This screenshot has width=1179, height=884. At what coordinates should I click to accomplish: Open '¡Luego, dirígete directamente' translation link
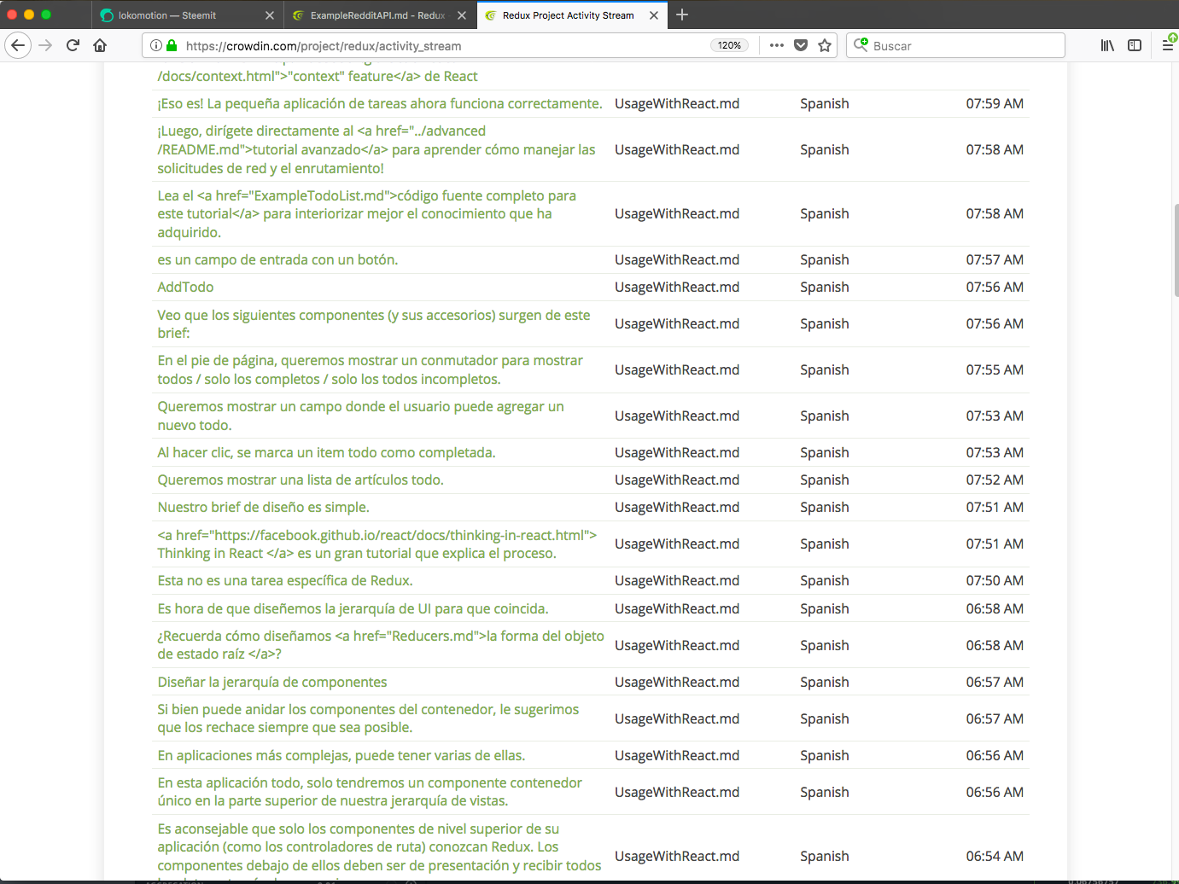(x=376, y=149)
